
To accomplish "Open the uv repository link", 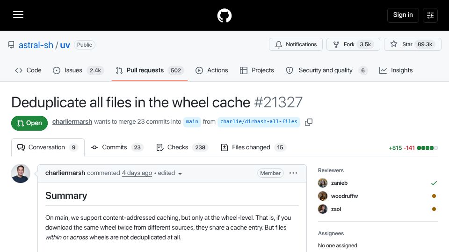I will pos(65,45).
